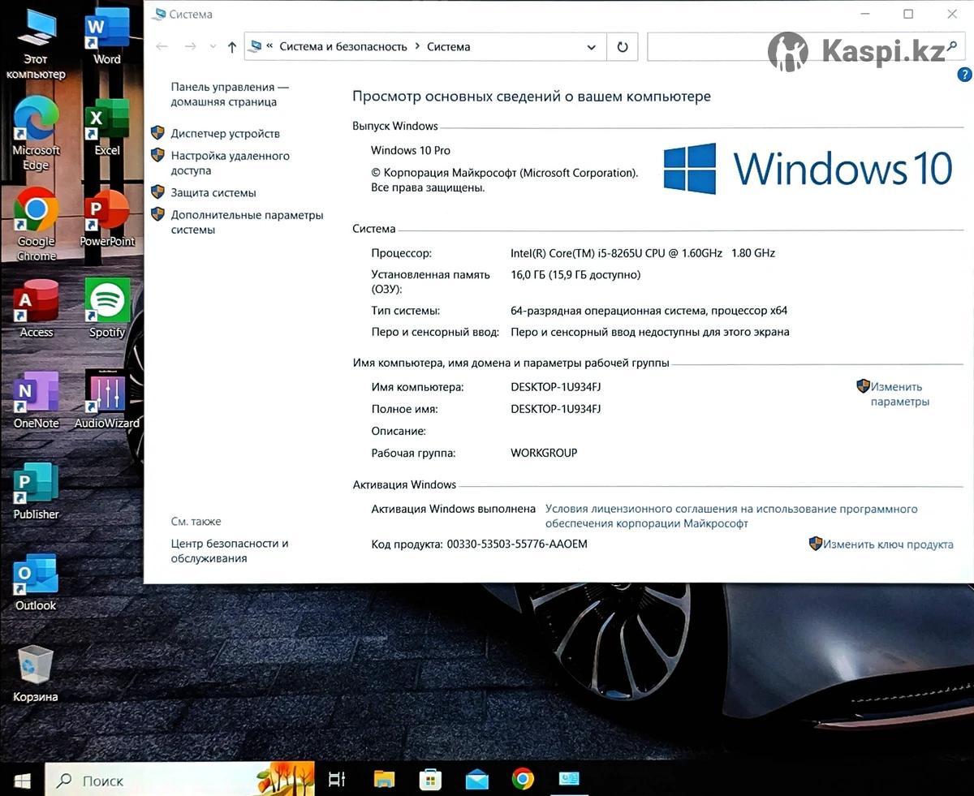Image resolution: width=974 pixels, height=796 pixels.
Task: Open the Publisher desktop shortcut
Action: (x=36, y=491)
